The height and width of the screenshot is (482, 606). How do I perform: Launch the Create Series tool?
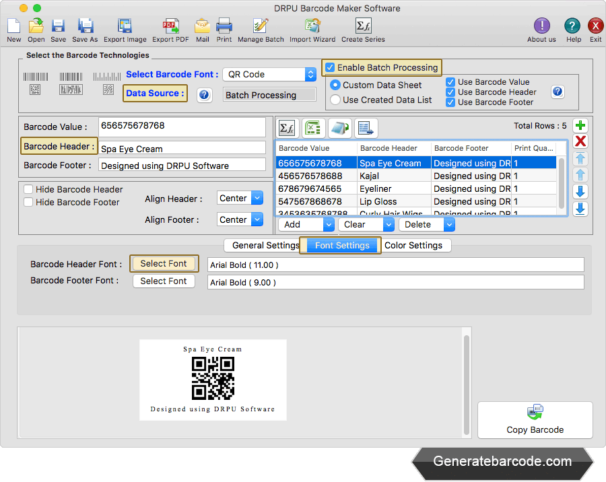click(363, 27)
